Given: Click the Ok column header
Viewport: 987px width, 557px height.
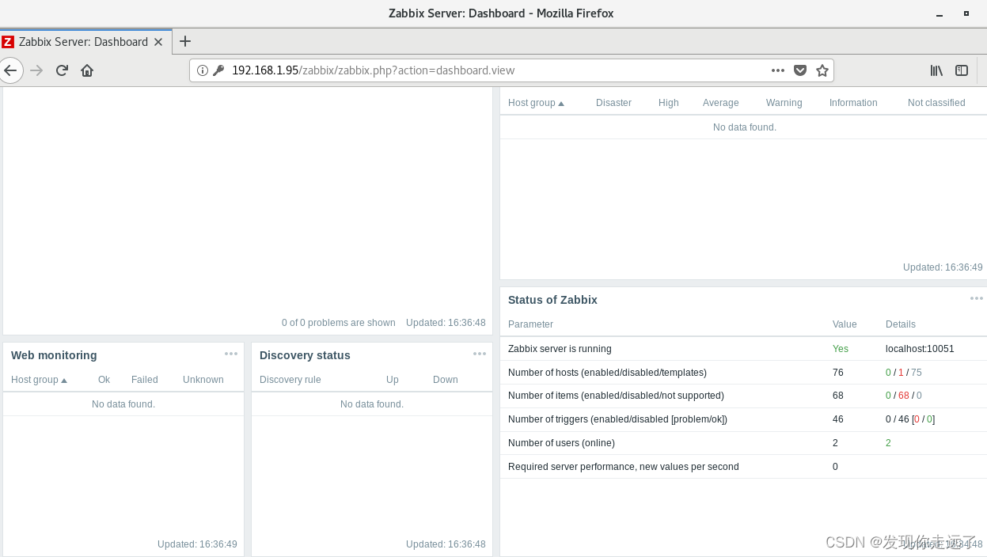Looking at the screenshot, I should pos(104,380).
